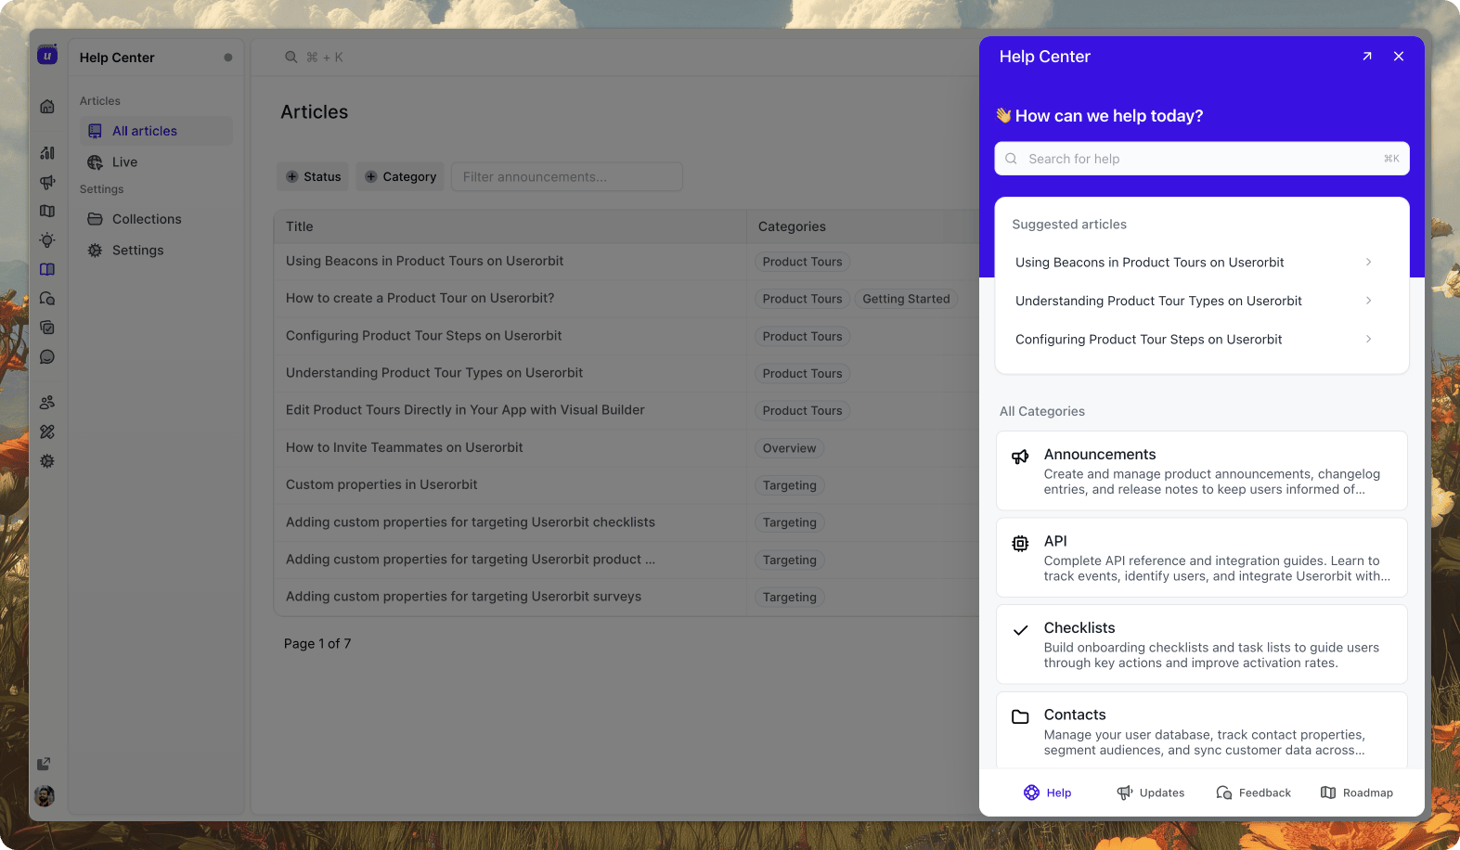Add a Status filter
The width and height of the screenshot is (1460, 850).
(313, 177)
